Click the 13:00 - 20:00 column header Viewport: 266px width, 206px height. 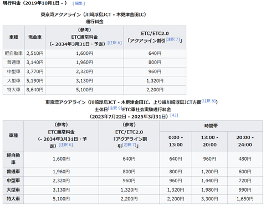[x=209, y=141]
